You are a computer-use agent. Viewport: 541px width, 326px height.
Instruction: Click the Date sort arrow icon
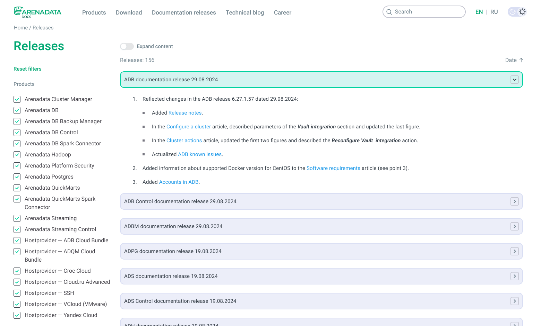click(x=521, y=60)
